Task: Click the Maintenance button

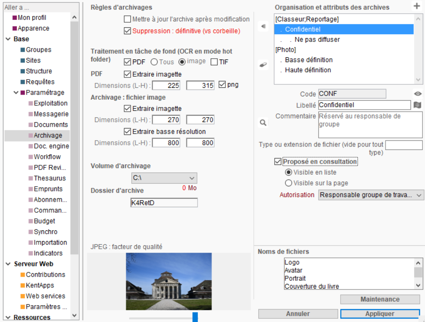Action: [x=380, y=299]
